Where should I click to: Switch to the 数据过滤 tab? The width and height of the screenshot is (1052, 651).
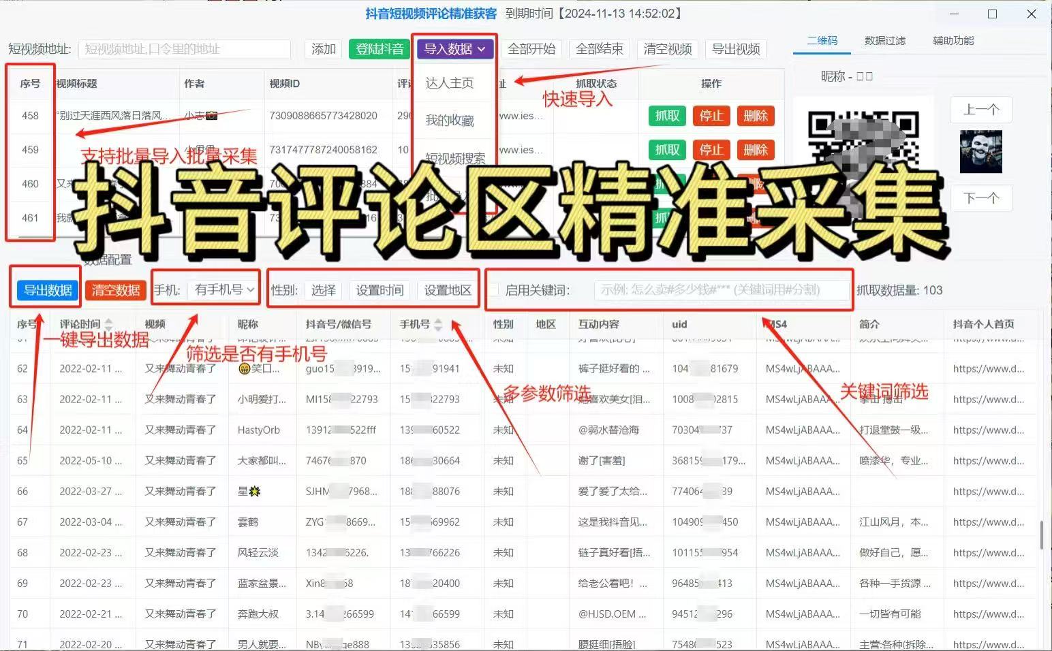click(884, 41)
